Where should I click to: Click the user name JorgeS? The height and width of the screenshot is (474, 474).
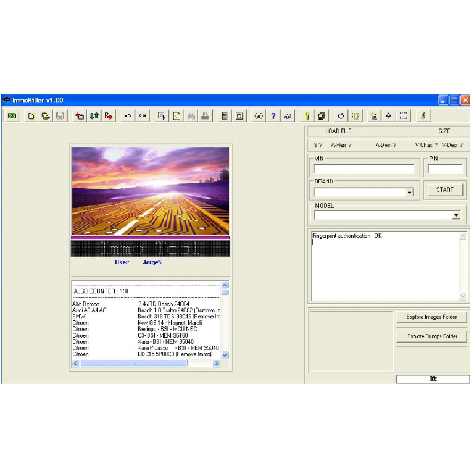(152, 262)
